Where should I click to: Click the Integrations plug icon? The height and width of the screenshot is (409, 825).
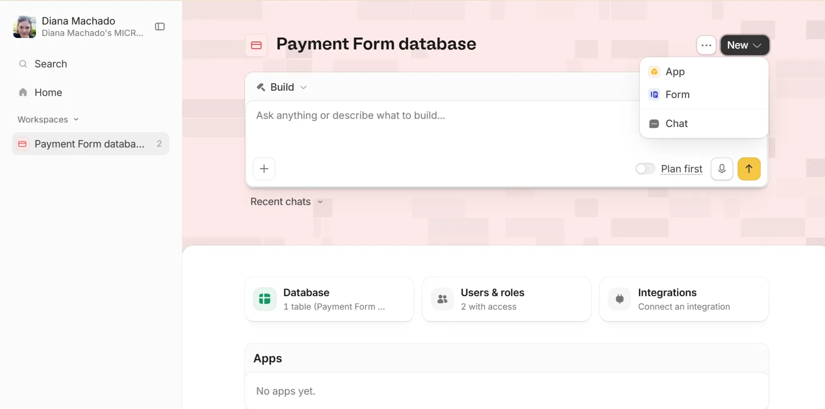coord(620,299)
